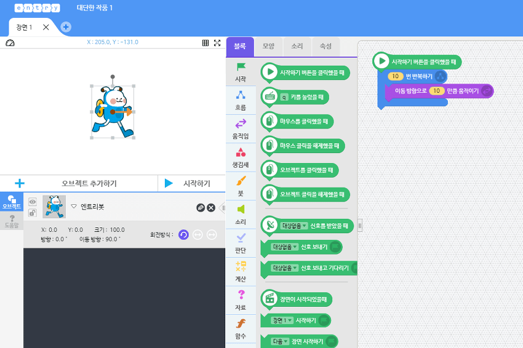Open 대상없음 dropdown in 신호를 받았을 때 block
The height and width of the screenshot is (348, 523).
click(294, 226)
